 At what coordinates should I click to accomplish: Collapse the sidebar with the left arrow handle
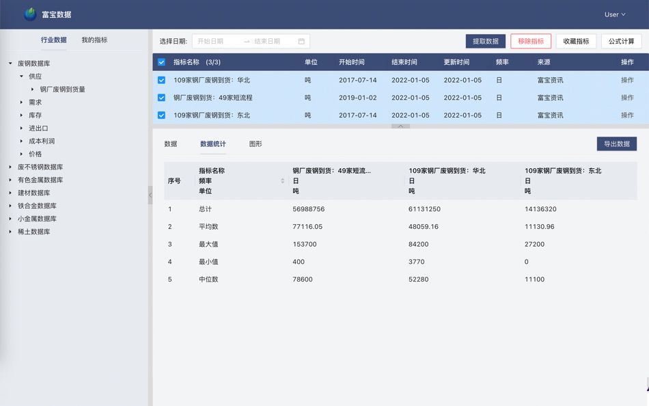click(150, 195)
